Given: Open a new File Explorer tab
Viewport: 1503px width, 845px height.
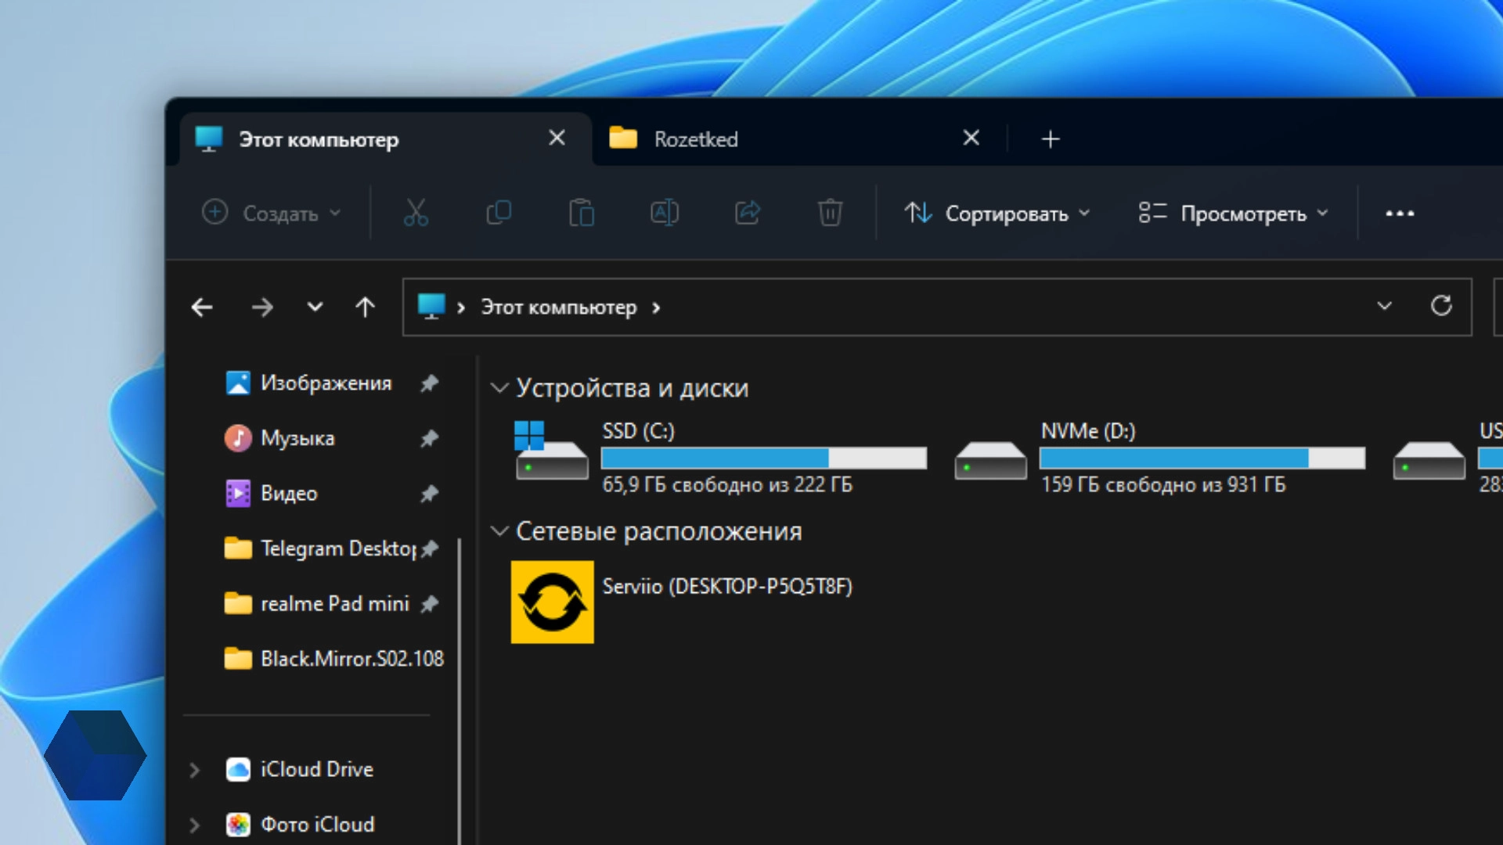Looking at the screenshot, I should tap(1051, 138).
